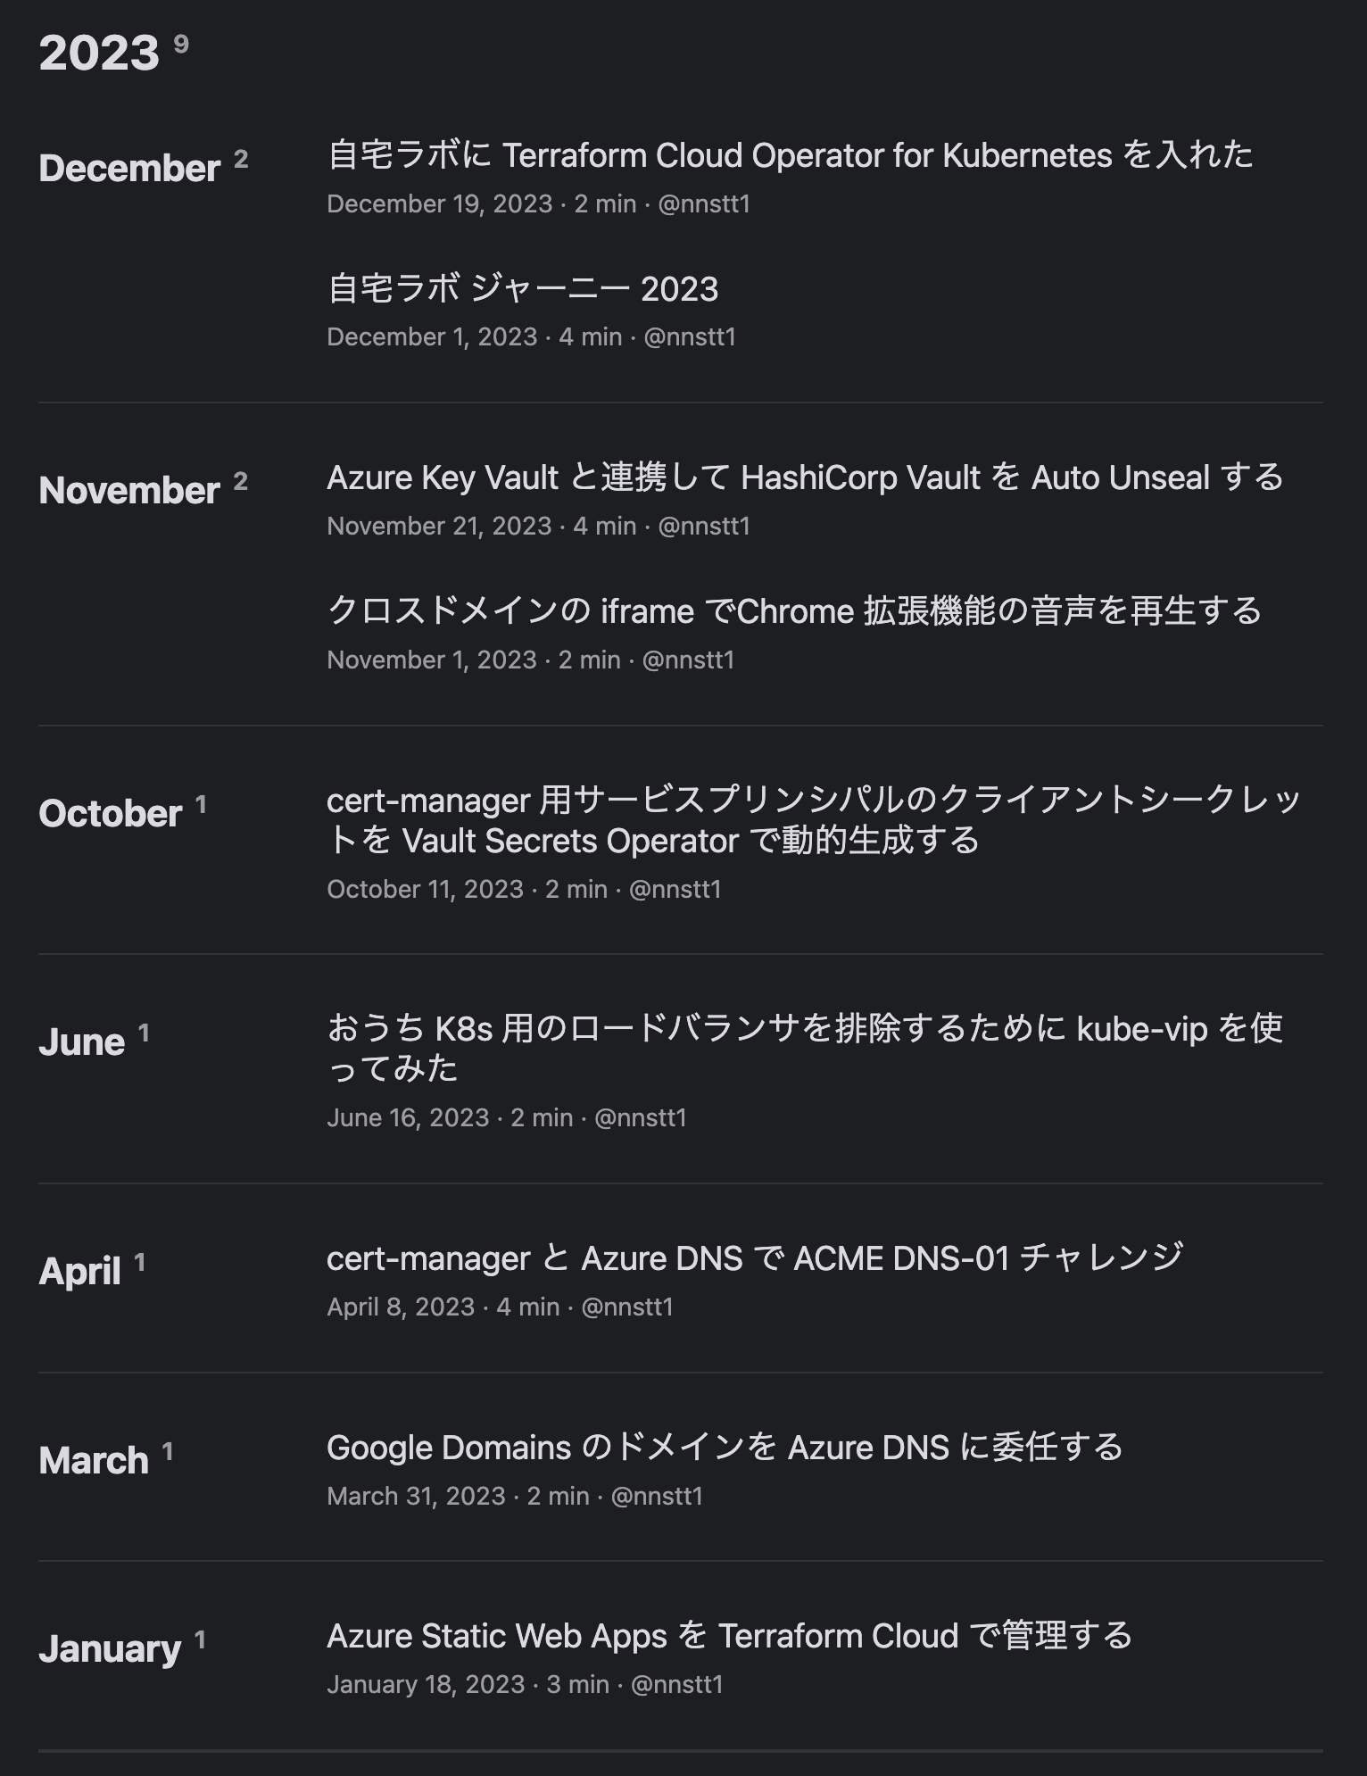1367x1776 pixels.
Task: Click the March month heading
Action: tap(94, 1461)
